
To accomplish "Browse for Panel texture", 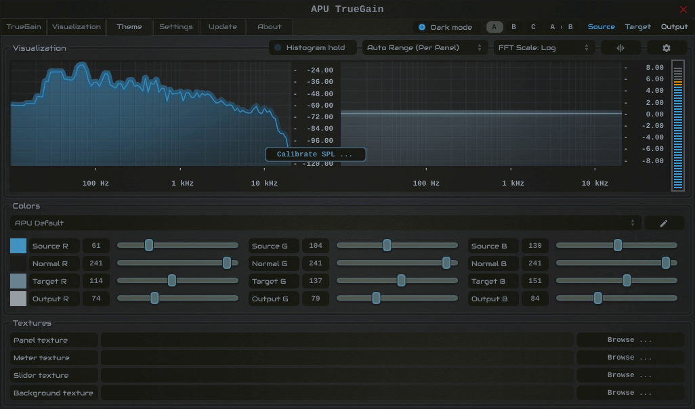I will tap(630, 340).
